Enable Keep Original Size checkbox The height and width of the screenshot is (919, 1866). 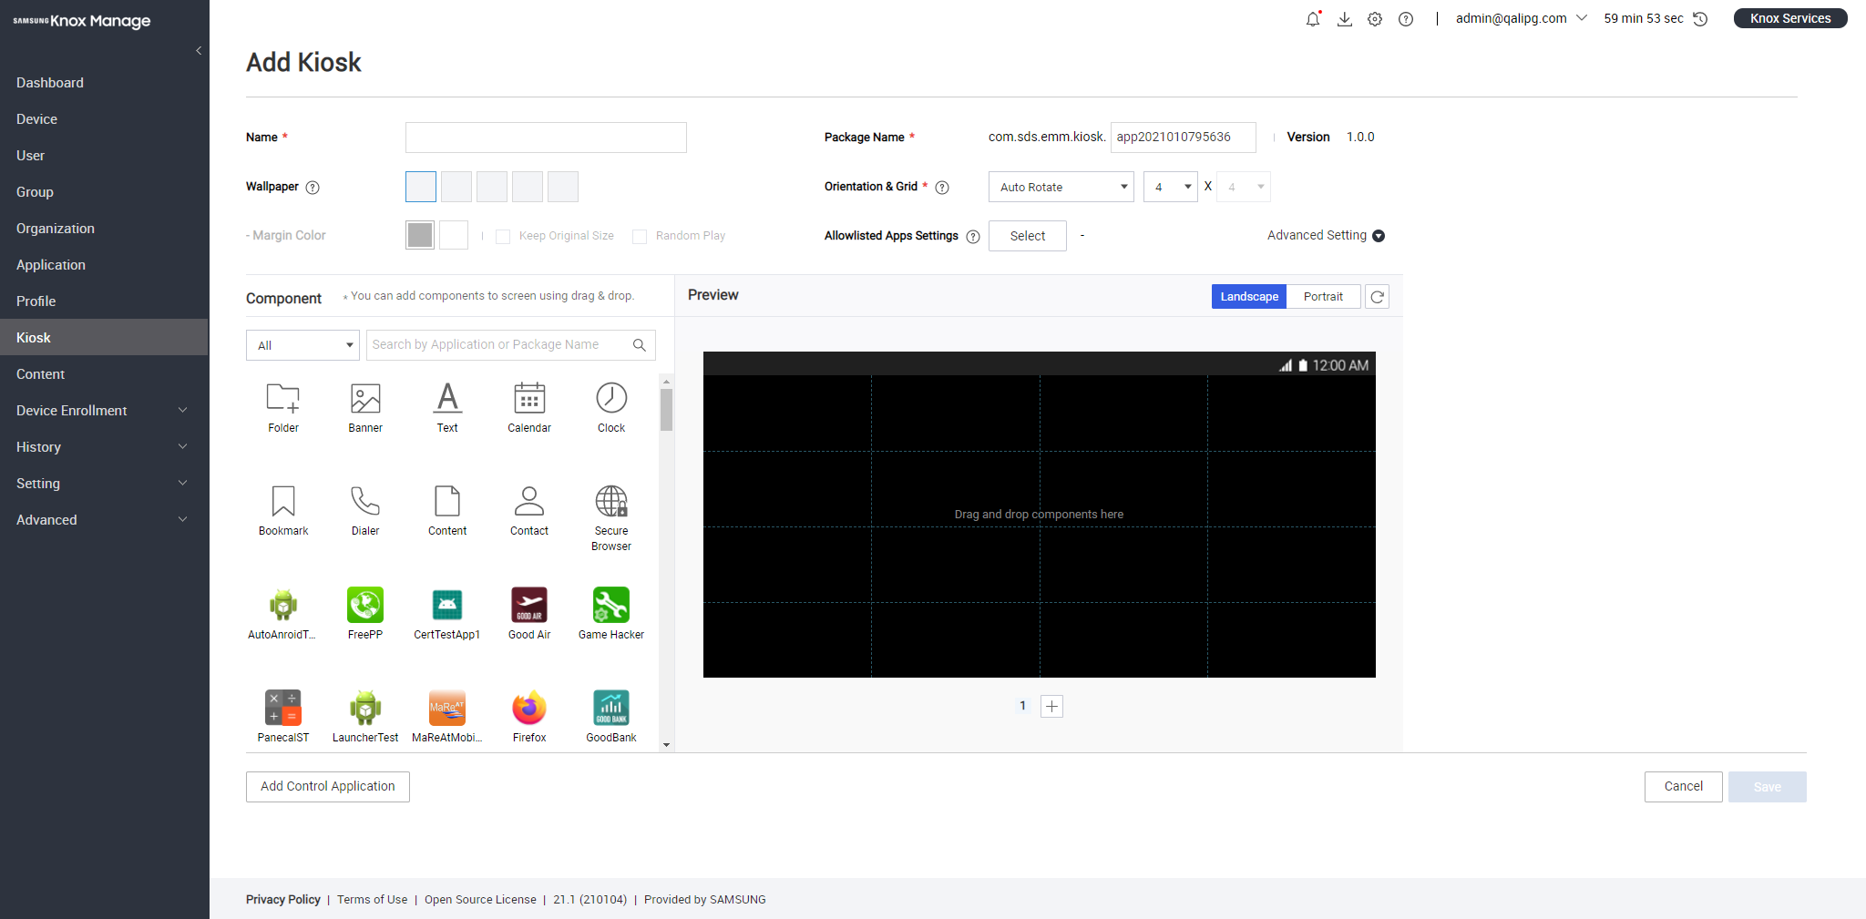click(503, 237)
